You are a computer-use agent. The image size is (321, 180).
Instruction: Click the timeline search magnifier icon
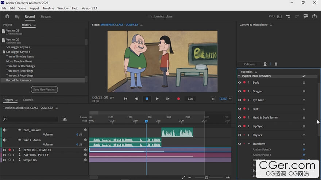[x=5, y=119]
